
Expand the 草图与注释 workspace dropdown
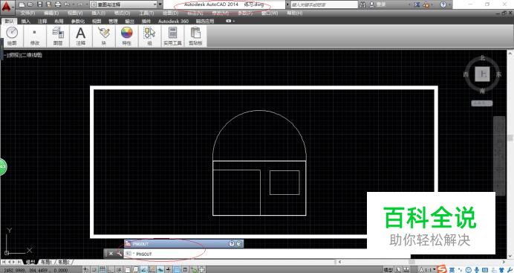[x=155, y=4]
